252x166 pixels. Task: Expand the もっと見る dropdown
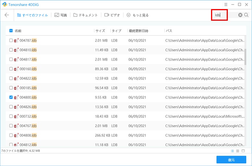[138, 15]
